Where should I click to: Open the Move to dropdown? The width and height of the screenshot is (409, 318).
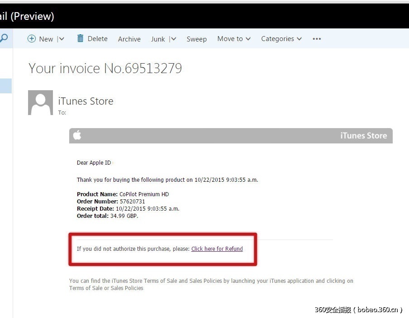pos(234,39)
